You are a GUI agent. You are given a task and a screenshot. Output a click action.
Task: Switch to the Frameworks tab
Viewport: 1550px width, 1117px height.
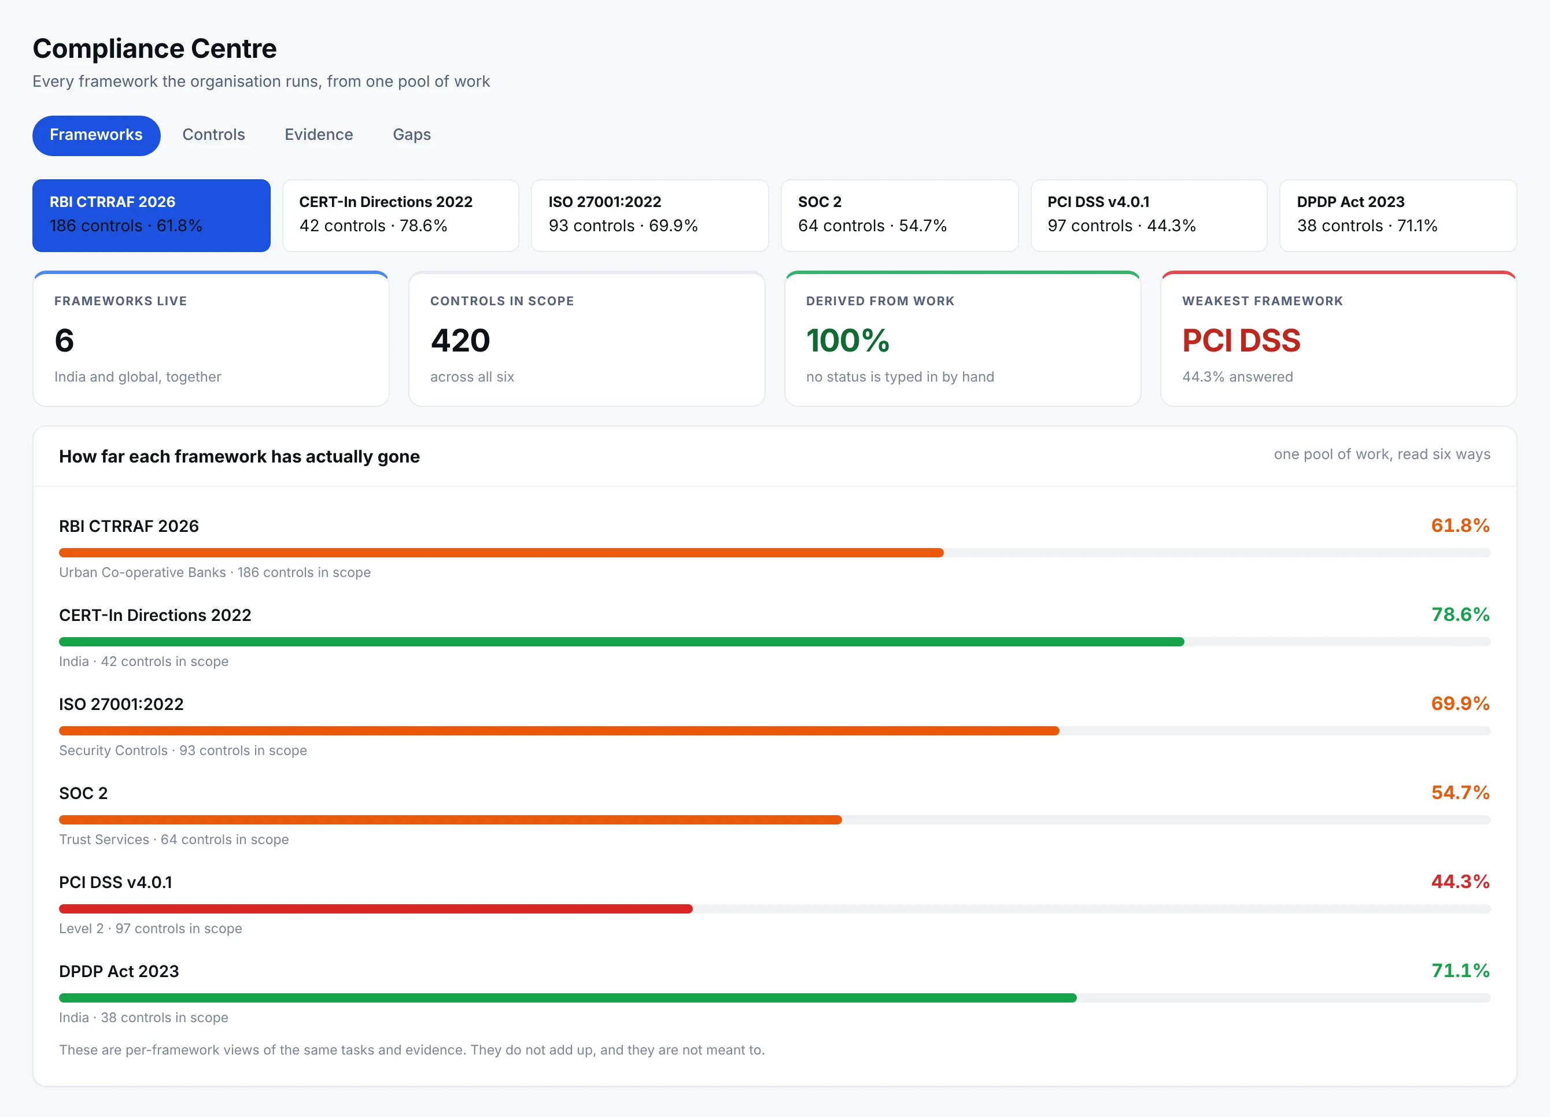pos(95,135)
